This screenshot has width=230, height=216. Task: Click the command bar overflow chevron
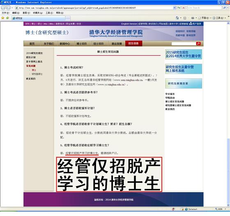[x=228, y=16]
